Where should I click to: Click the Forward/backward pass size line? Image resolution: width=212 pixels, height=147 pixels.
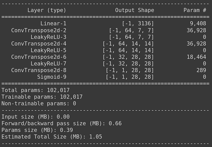(x=61, y=124)
